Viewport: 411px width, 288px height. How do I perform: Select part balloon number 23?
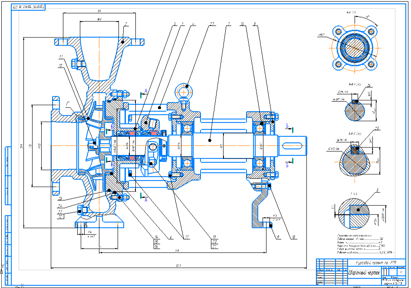pos(60,198)
